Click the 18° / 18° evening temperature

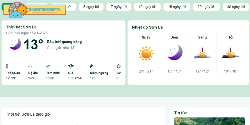tap(231, 71)
